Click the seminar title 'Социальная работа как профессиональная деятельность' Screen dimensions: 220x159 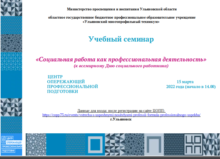(x=121, y=59)
